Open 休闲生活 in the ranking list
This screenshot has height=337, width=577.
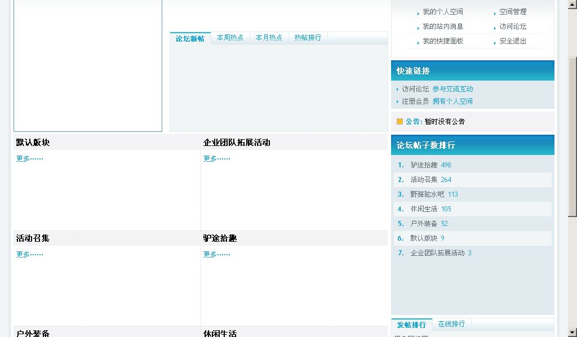424,209
